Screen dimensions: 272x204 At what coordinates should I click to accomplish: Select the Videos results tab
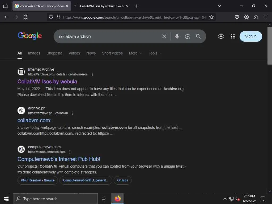point(74,53)
